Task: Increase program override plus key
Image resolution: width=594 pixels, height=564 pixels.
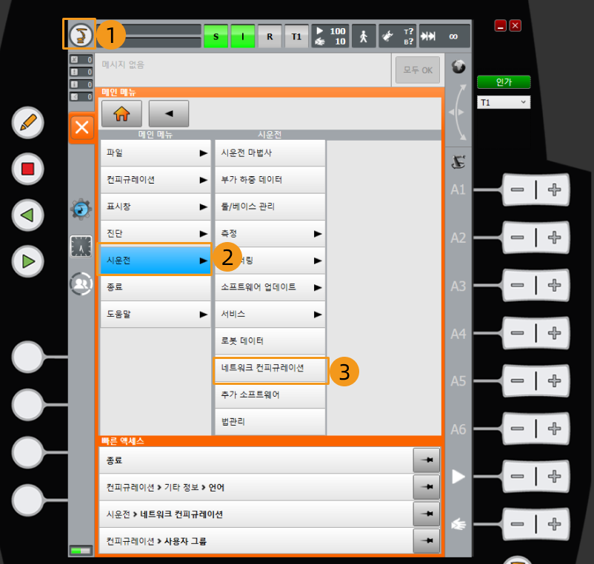Action: coord(554,476)
